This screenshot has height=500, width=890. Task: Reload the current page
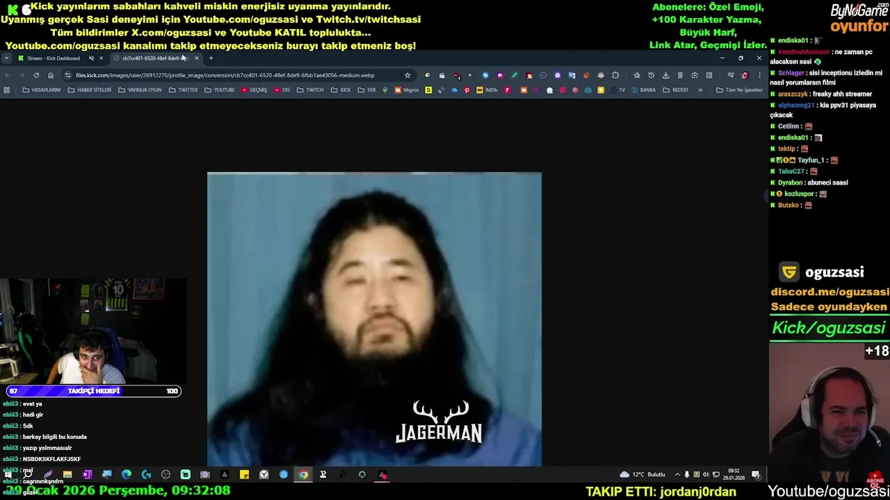[x=36, y=75]
